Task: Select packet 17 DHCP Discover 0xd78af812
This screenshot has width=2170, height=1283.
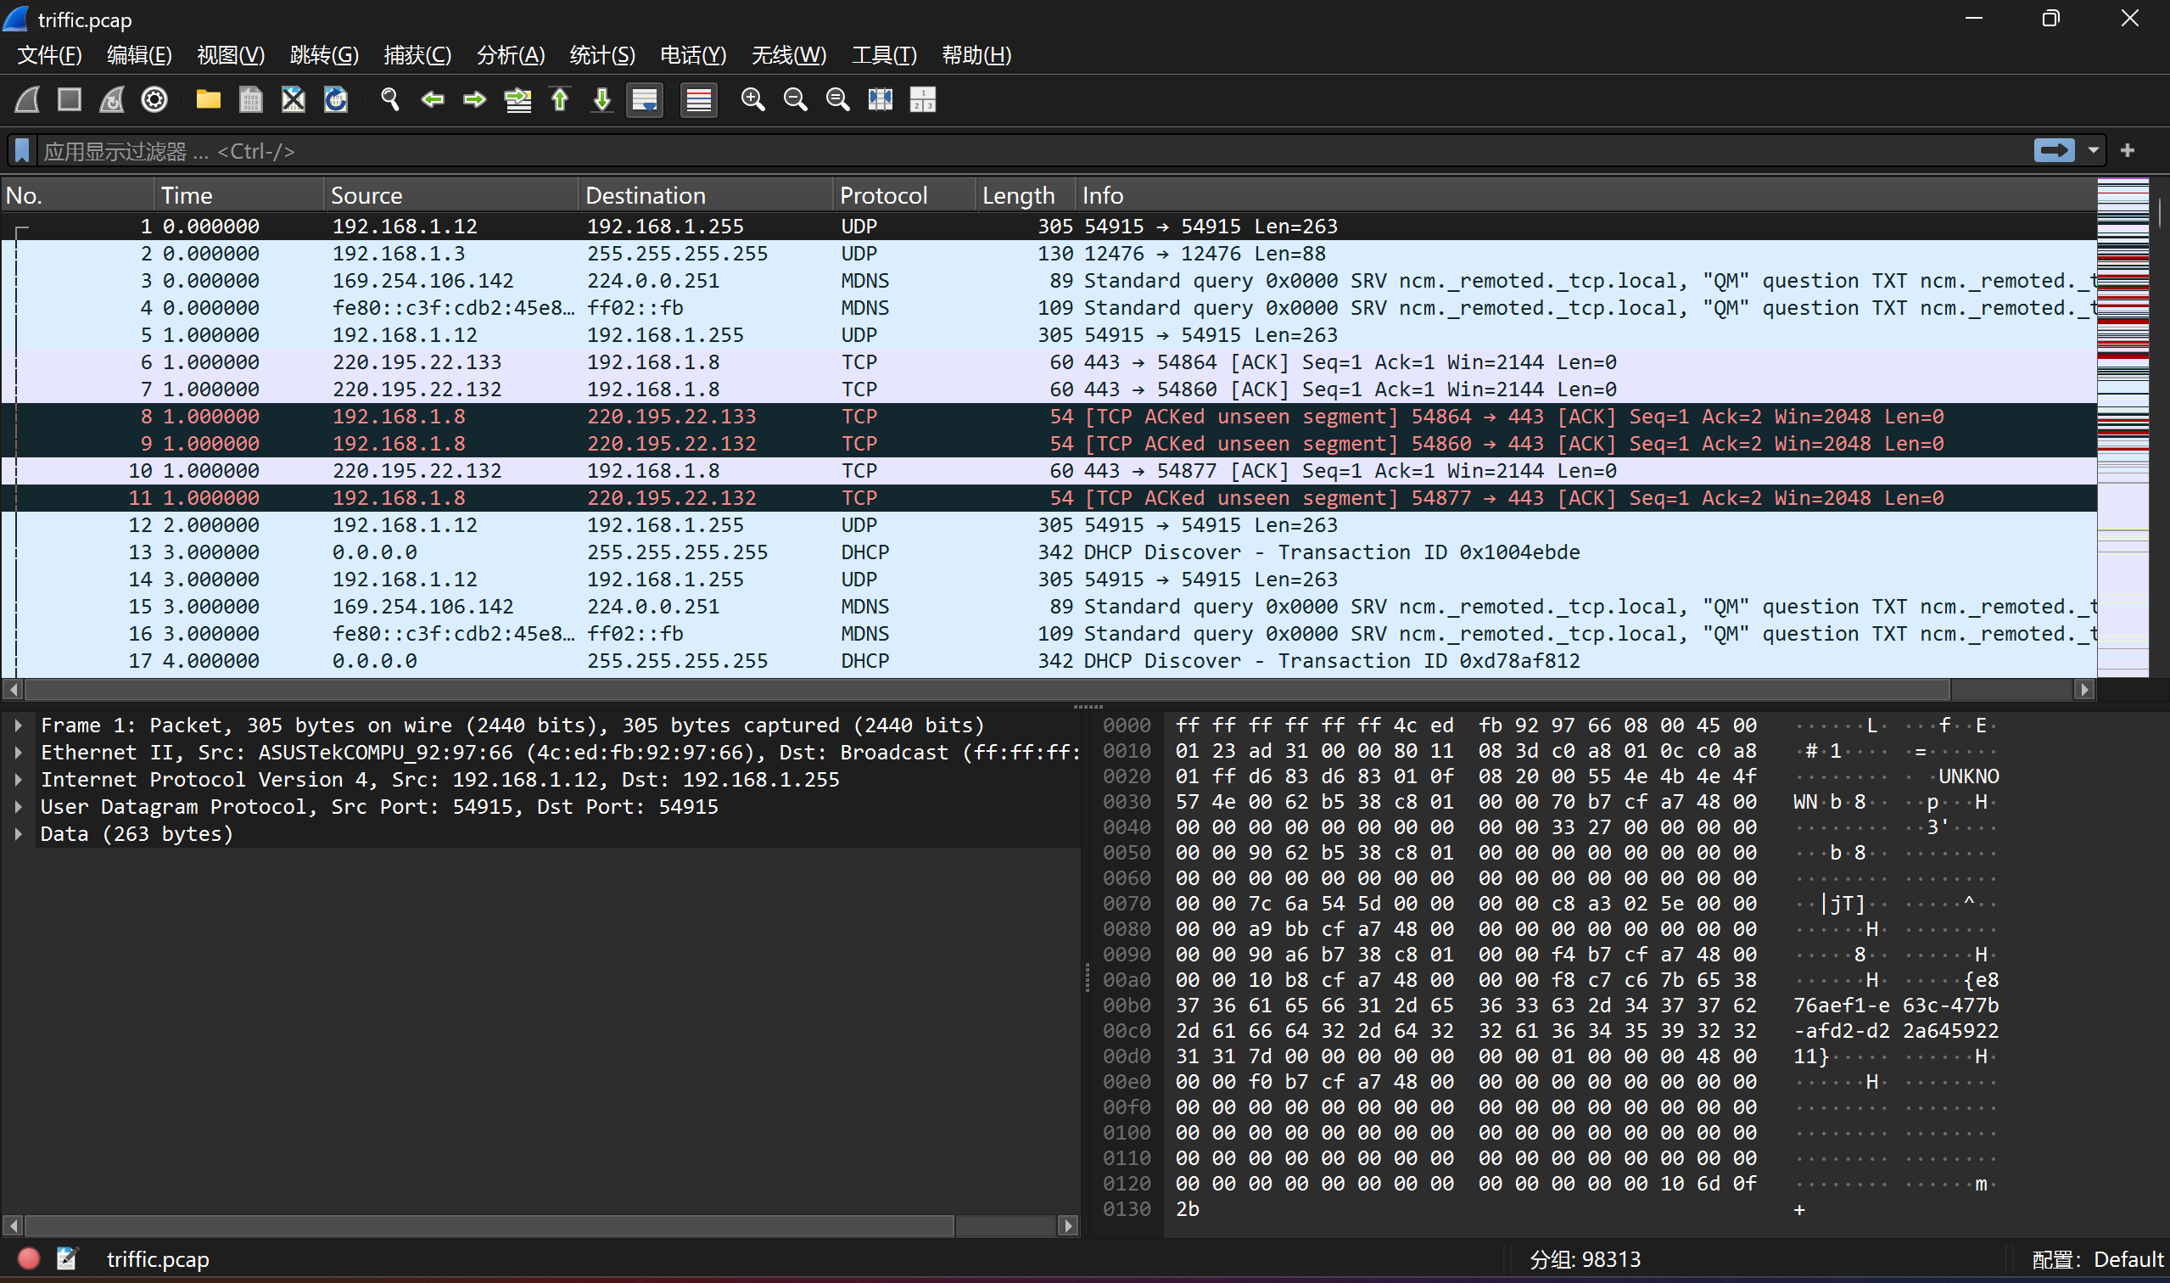Action: (x=1049, y=660)
